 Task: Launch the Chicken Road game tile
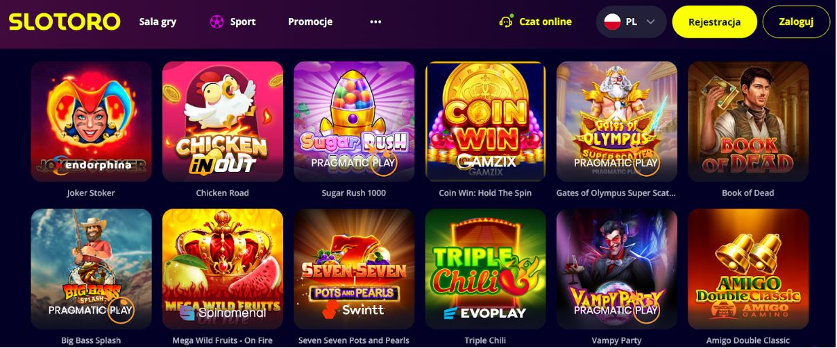pos(222,121)
